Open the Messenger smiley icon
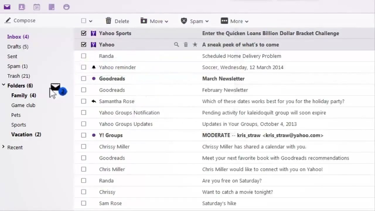Viewport: 375px width, 211px height. (x=67, y=7)
